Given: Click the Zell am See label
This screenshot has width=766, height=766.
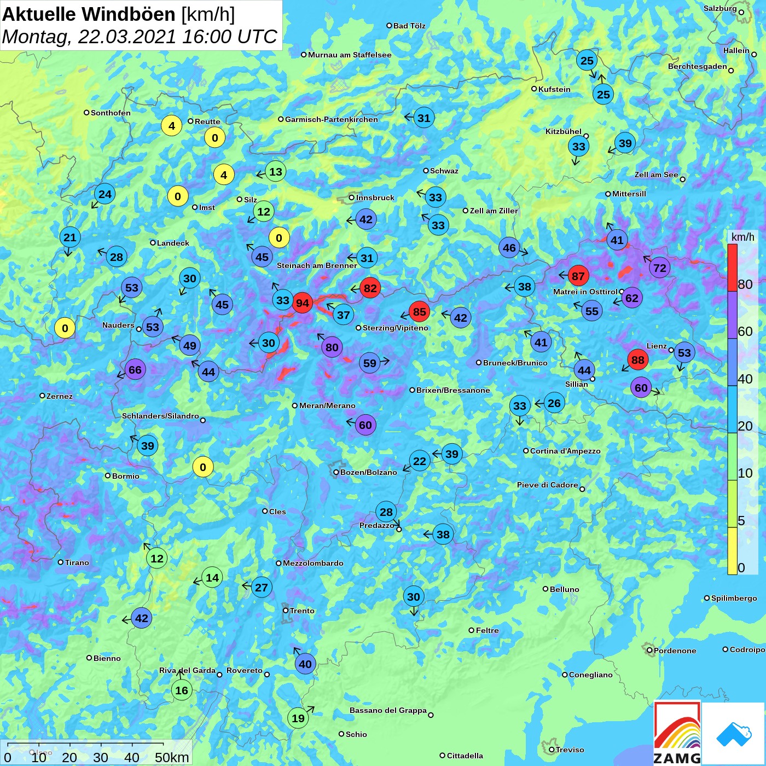Looking at the screenshot, I should tap(656, 175).
